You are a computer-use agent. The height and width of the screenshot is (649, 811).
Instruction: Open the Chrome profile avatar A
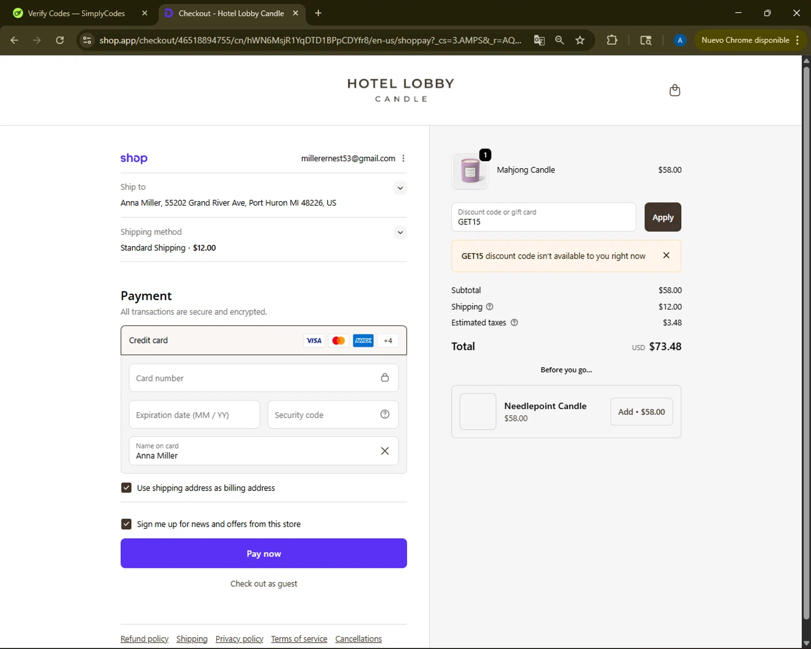point(680,40)
